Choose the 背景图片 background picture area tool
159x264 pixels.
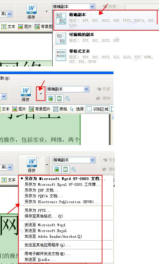tap(39, 109)
